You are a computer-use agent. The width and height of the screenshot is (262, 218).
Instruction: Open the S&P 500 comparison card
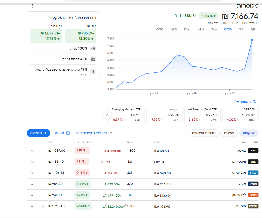(240, 115)
